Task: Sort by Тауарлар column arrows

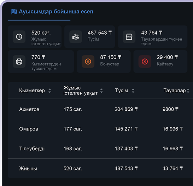Action: click(188, 91)
